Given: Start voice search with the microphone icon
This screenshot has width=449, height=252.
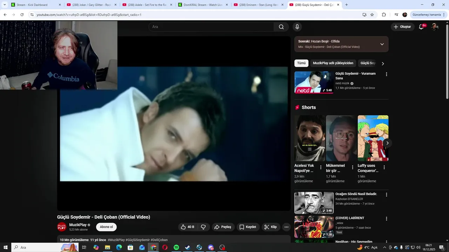Looking at the screenshot, I should 297,27.
